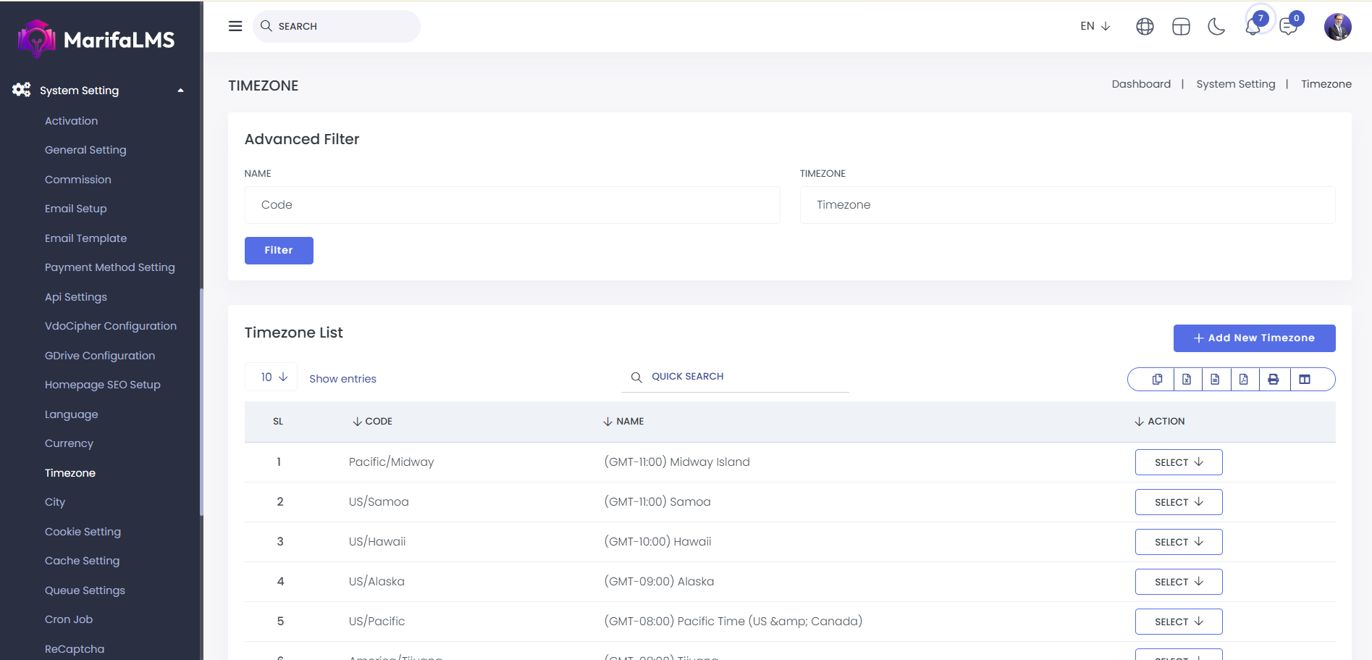This screenshot has height=660, width=1372.
Task: Go to Email Template settings
Action: (x=85, y=238)
